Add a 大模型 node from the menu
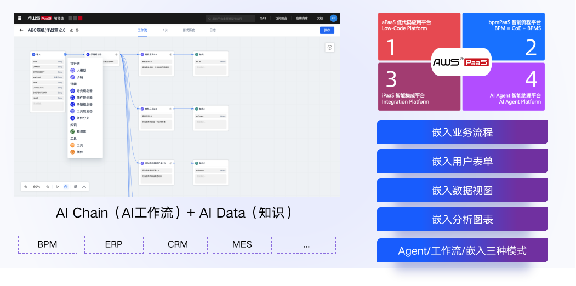Image resolution: width=576 pixels, height=286 pixels. pos(78,70)
